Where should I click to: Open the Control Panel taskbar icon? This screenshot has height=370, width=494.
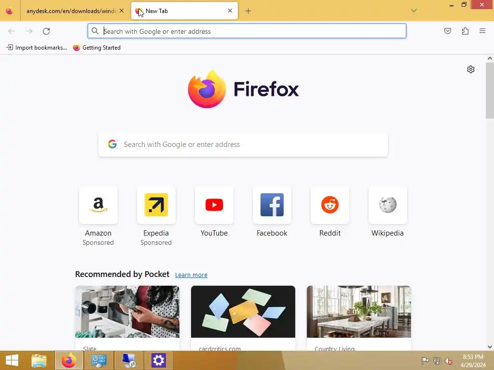98,360
